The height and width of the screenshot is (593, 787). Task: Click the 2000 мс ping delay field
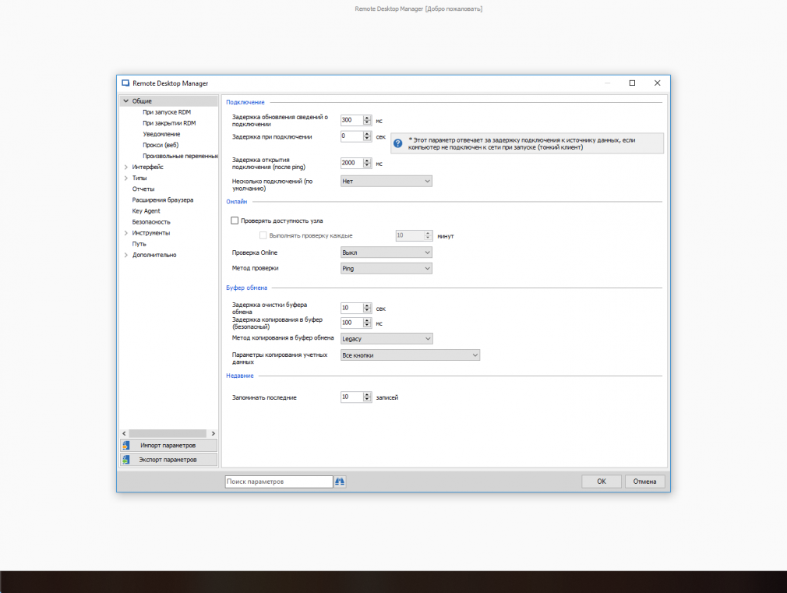click(352, 163)
